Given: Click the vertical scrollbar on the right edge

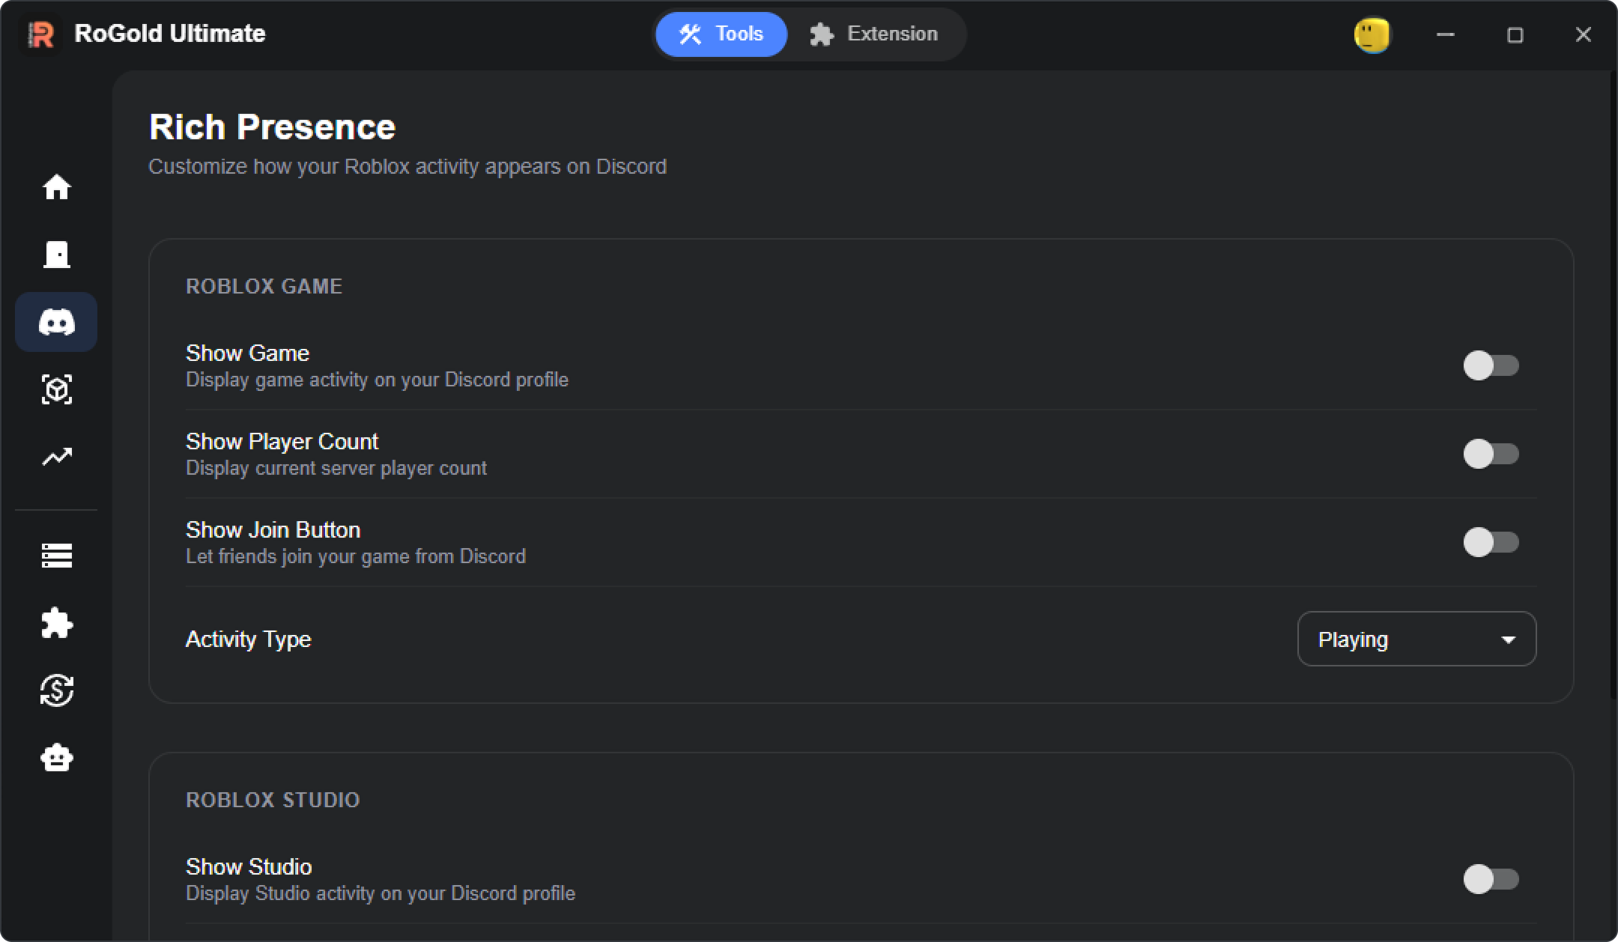Looking at the screenshot, I should [1614, 386].
